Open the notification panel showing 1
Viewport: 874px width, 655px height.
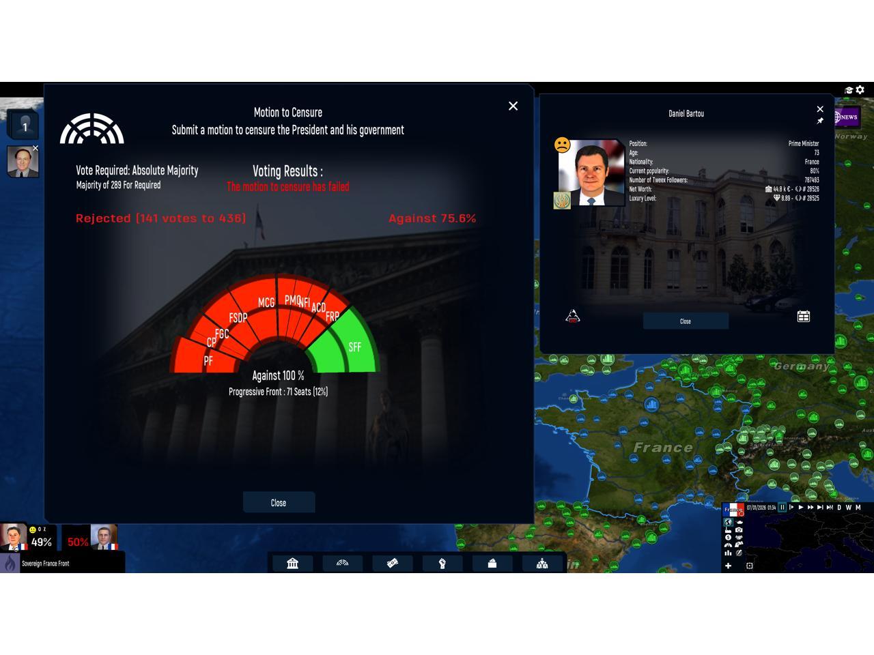(25, 126)
